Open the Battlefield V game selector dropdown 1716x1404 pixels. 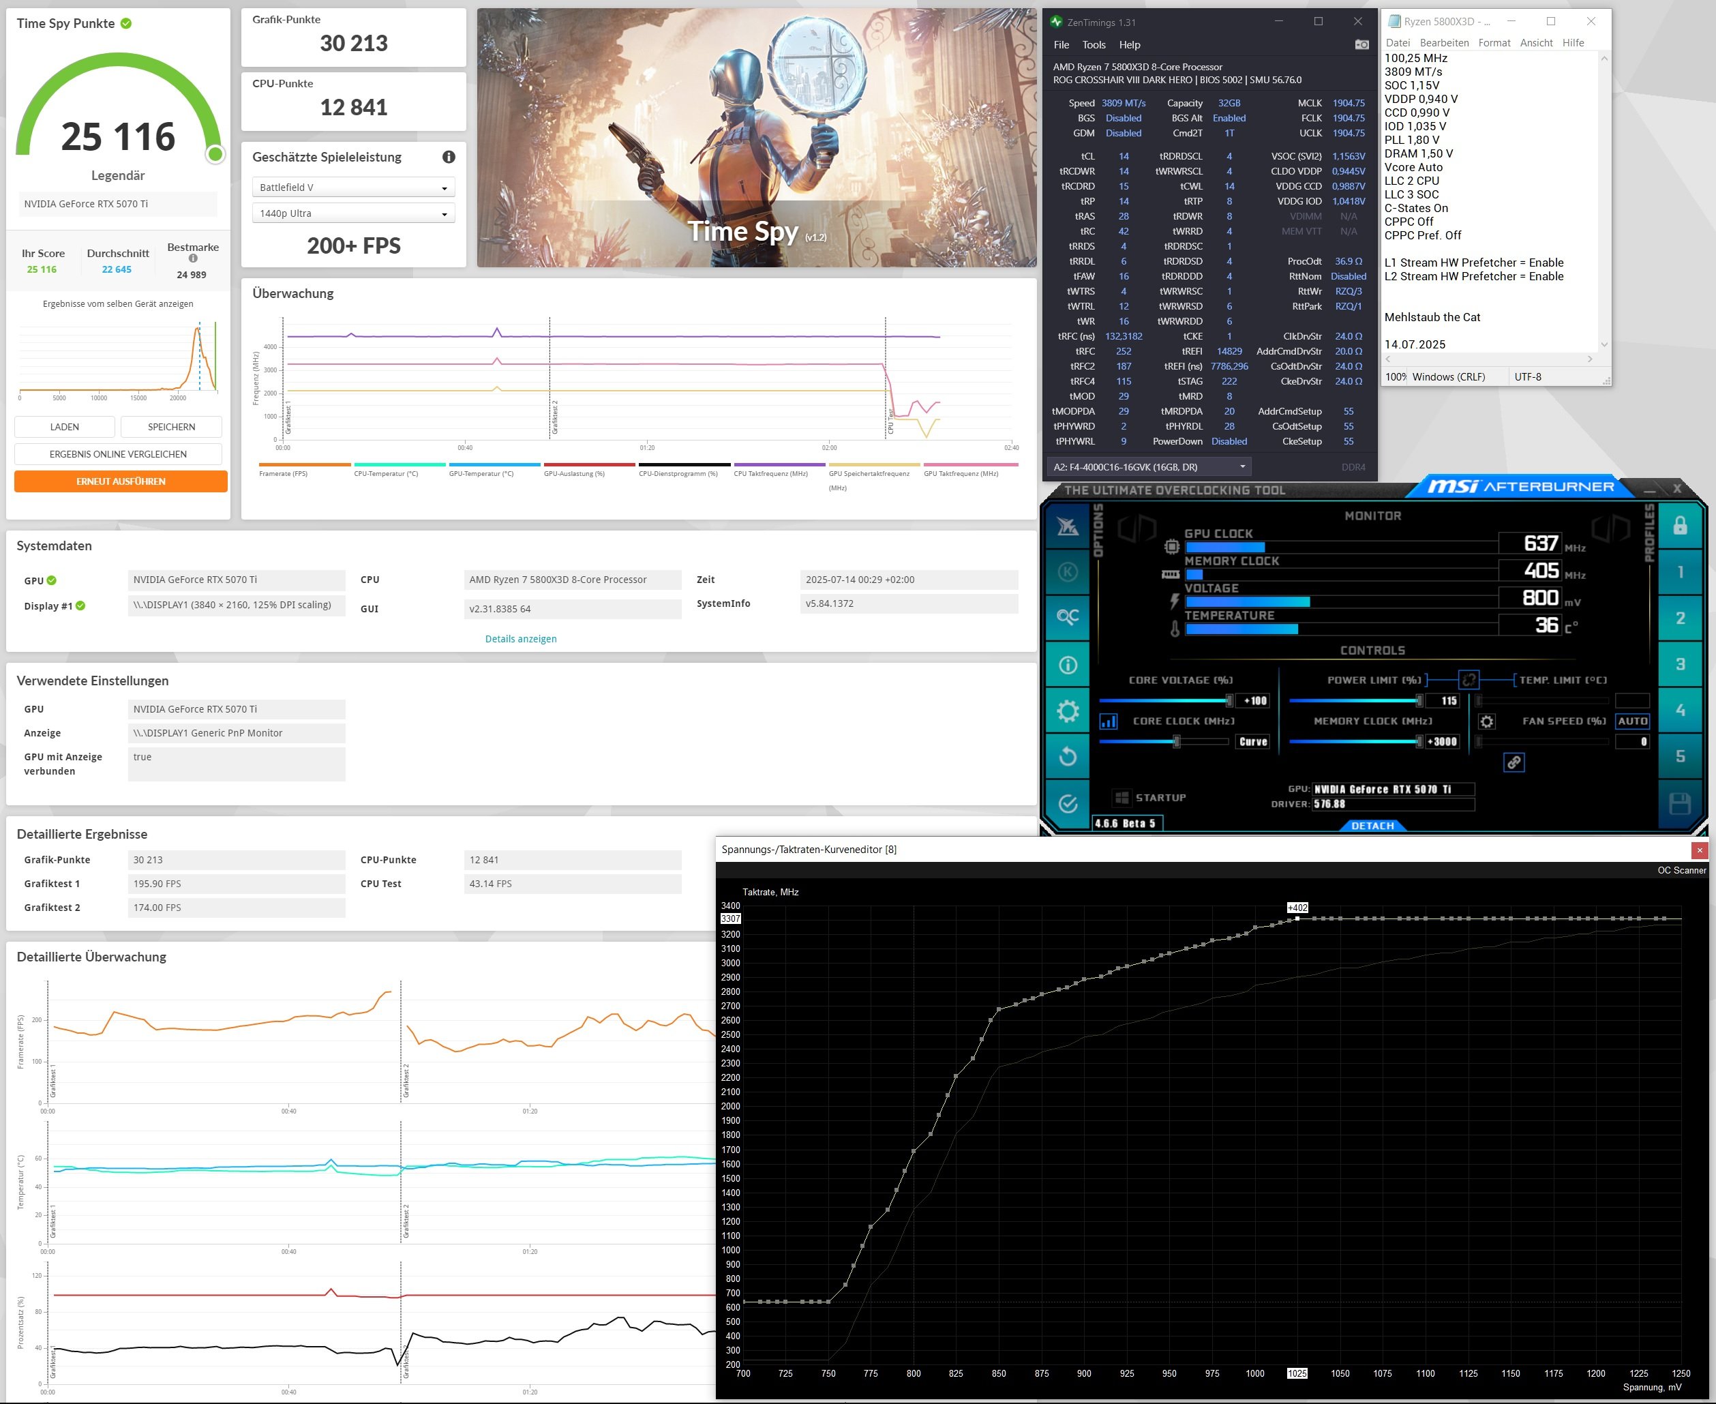pos(353,187)
